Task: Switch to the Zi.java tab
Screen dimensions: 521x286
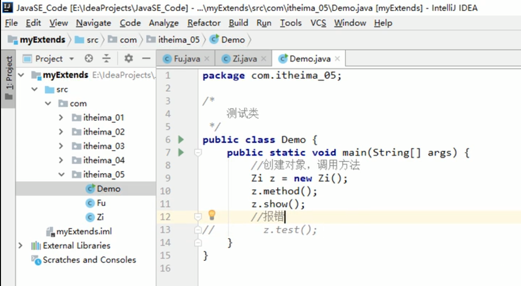Action: click(244, 59)
